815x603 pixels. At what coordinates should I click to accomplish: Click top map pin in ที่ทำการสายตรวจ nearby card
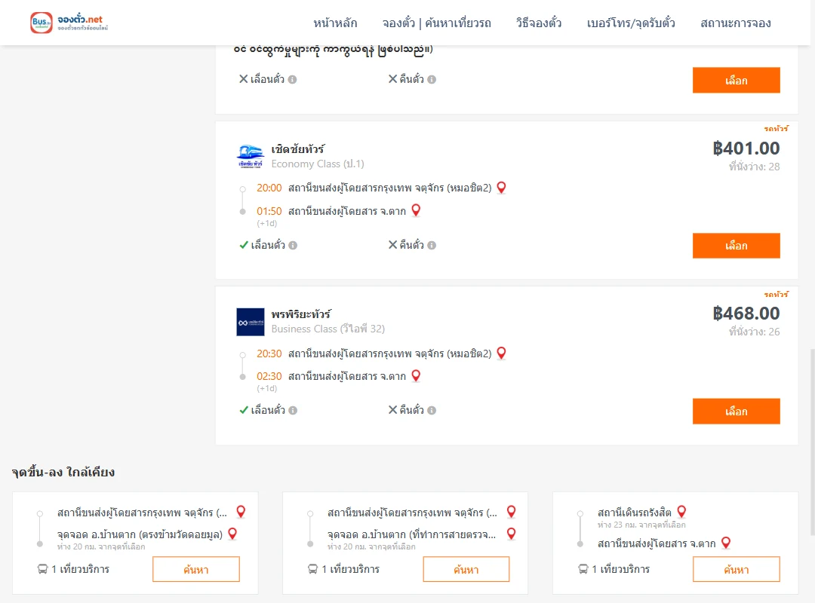coord(512,512)
